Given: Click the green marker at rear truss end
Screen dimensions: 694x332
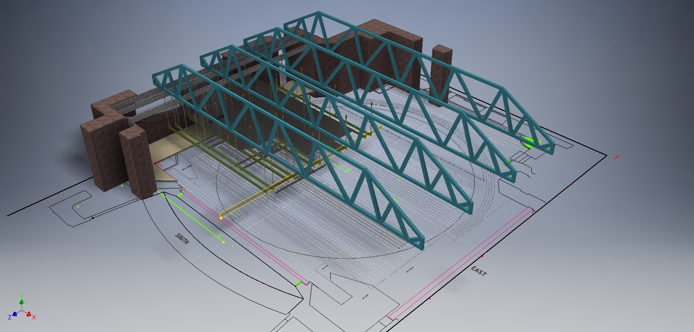Looking at the screenshot, I should coord(528,142).
